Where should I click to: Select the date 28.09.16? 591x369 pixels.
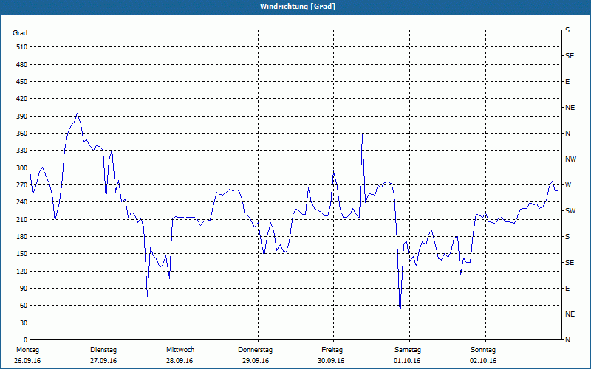pyautogui.click(x=180, y=361)
